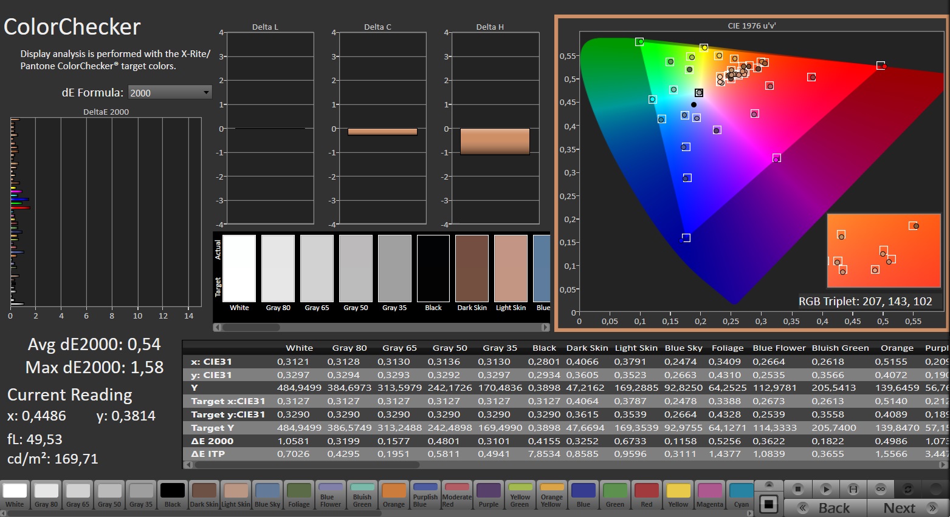Choose the Bluish Green swatch button
The image size is (950, 517).
click(x=362, y=495)
